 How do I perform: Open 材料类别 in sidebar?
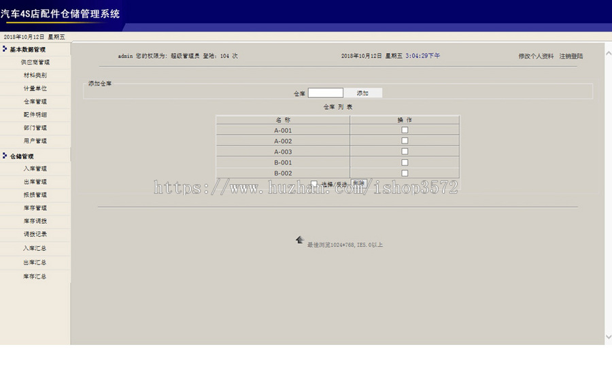coord(35,75)
